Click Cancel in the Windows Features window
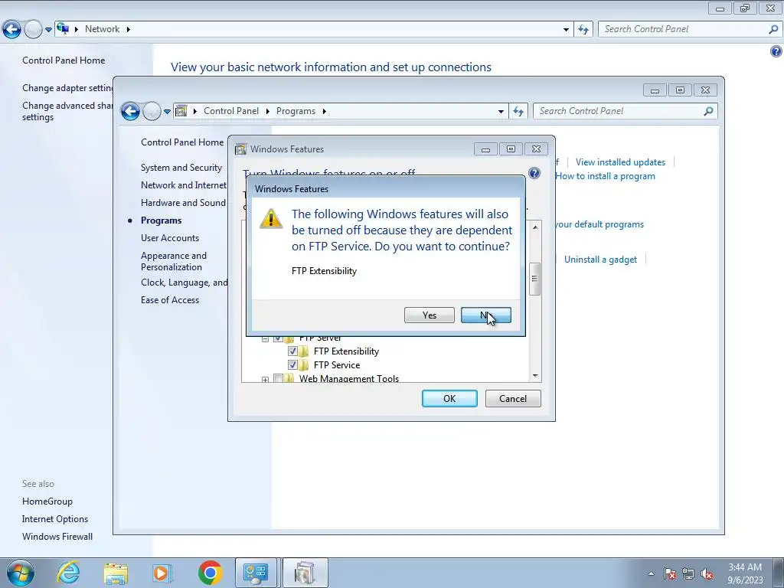The image size is (784, 588). click(x=513, y=398)
